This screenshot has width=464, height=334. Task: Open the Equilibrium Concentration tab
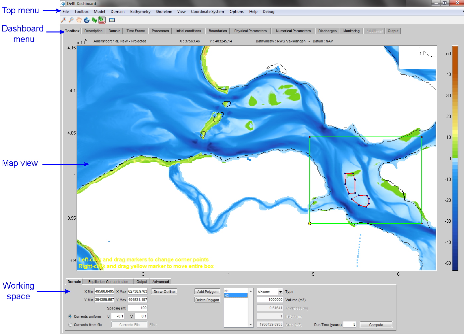(x=108, y=282)
